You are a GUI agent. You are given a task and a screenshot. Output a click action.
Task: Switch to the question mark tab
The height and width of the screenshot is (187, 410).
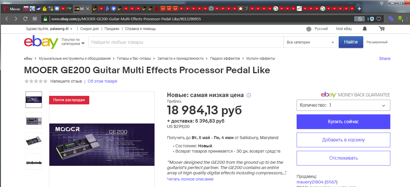pos(246,9)
